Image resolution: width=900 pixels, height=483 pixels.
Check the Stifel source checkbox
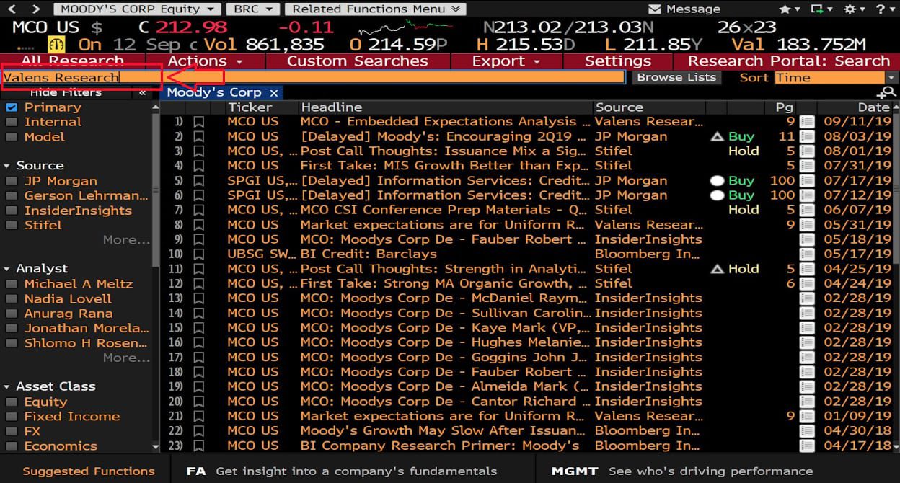[11, 225]
